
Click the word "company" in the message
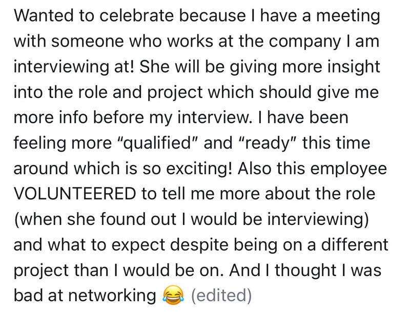pos(305,42)
